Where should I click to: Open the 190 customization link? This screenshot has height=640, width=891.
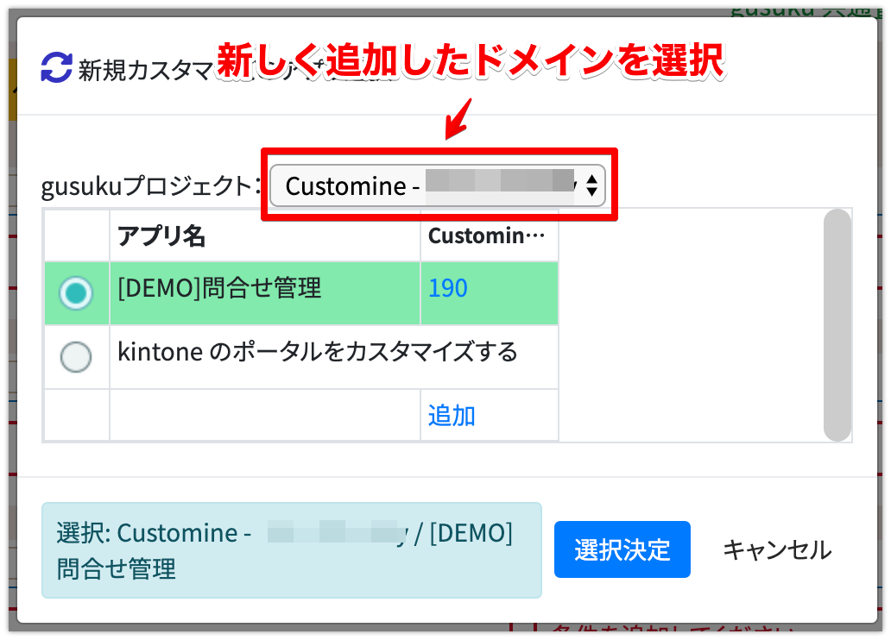click(x=448, y=288)
